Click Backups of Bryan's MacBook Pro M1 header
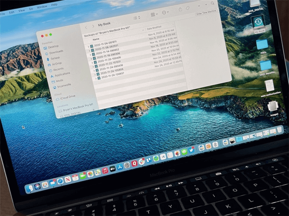Viewport: 289px width, 216px height. click(107, 32)
